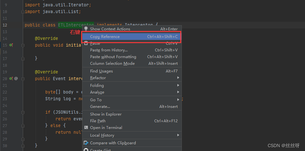Image resolution: width=305 pixels, height=151 pixels.
Task: Click the override gutter icon on line 20
Action: pyautogui.click(x=11, y=79)
